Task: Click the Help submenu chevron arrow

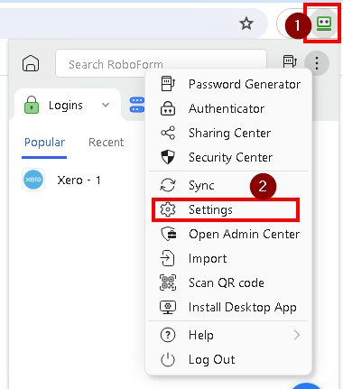Action: (x=297, y=335)
